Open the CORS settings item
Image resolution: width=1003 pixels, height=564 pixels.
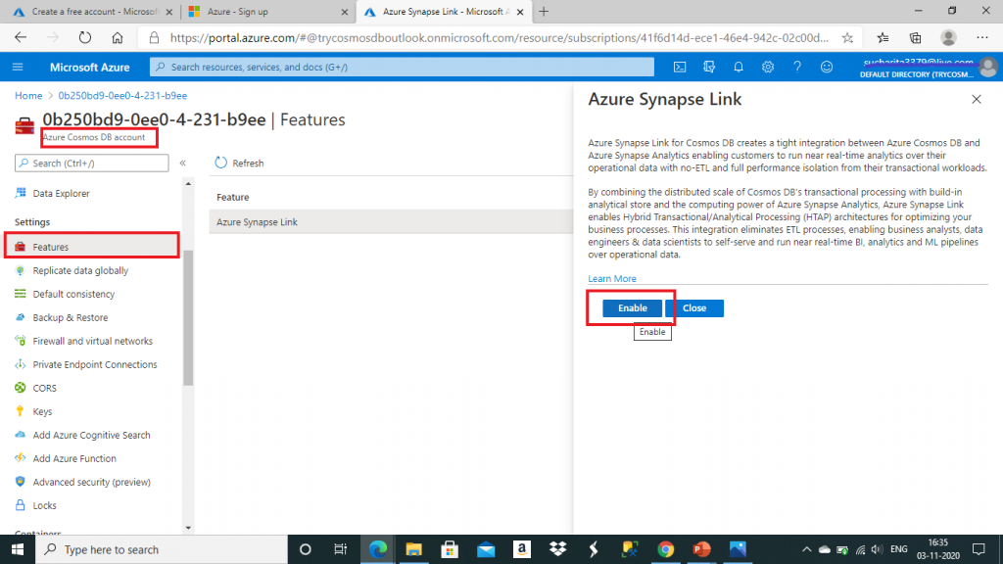(x=44, y=388)
